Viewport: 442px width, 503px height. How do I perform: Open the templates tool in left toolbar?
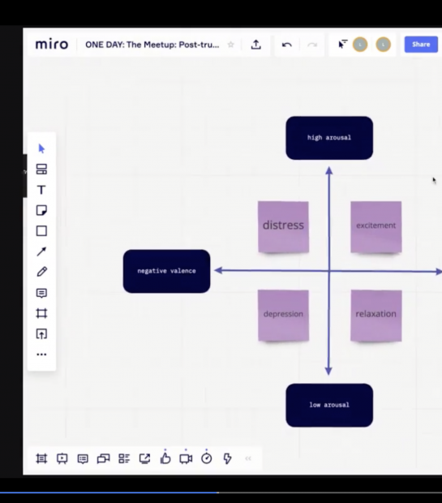[41, 170]
